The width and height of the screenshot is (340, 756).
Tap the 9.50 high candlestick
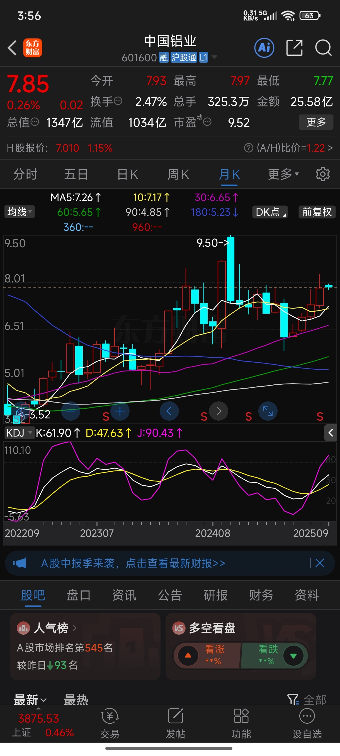tap(230, 269)
